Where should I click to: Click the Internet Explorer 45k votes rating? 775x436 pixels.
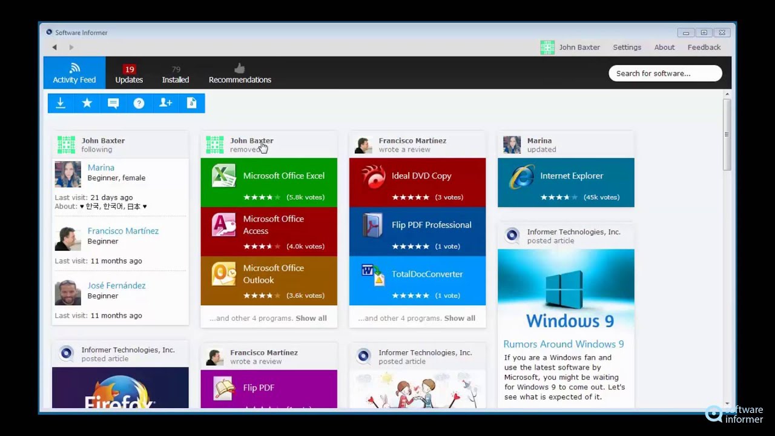[x=580, y=197]
